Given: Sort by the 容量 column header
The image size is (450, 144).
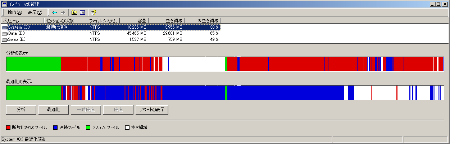Looking at the screenshot, I should tap(133, 21).
